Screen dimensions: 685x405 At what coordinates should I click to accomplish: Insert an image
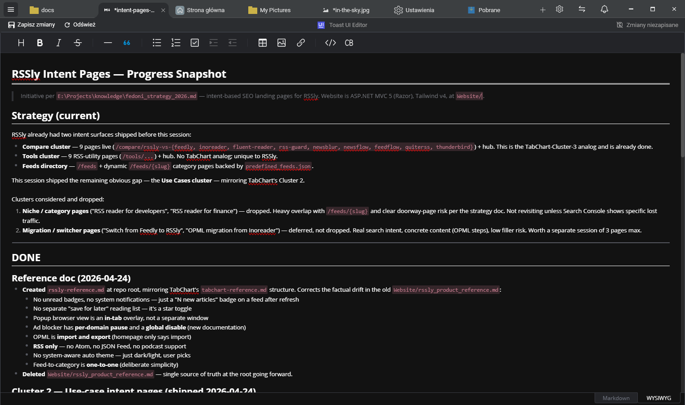pos(282,43)
